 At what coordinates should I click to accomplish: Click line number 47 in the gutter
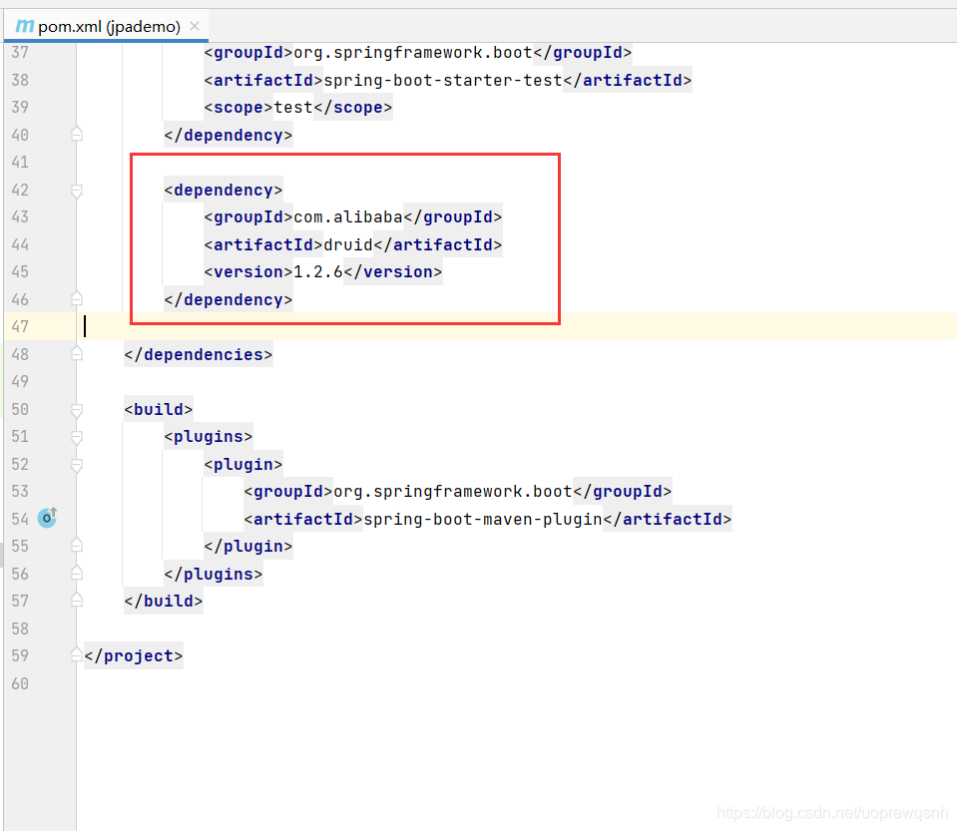coord(20,326)
